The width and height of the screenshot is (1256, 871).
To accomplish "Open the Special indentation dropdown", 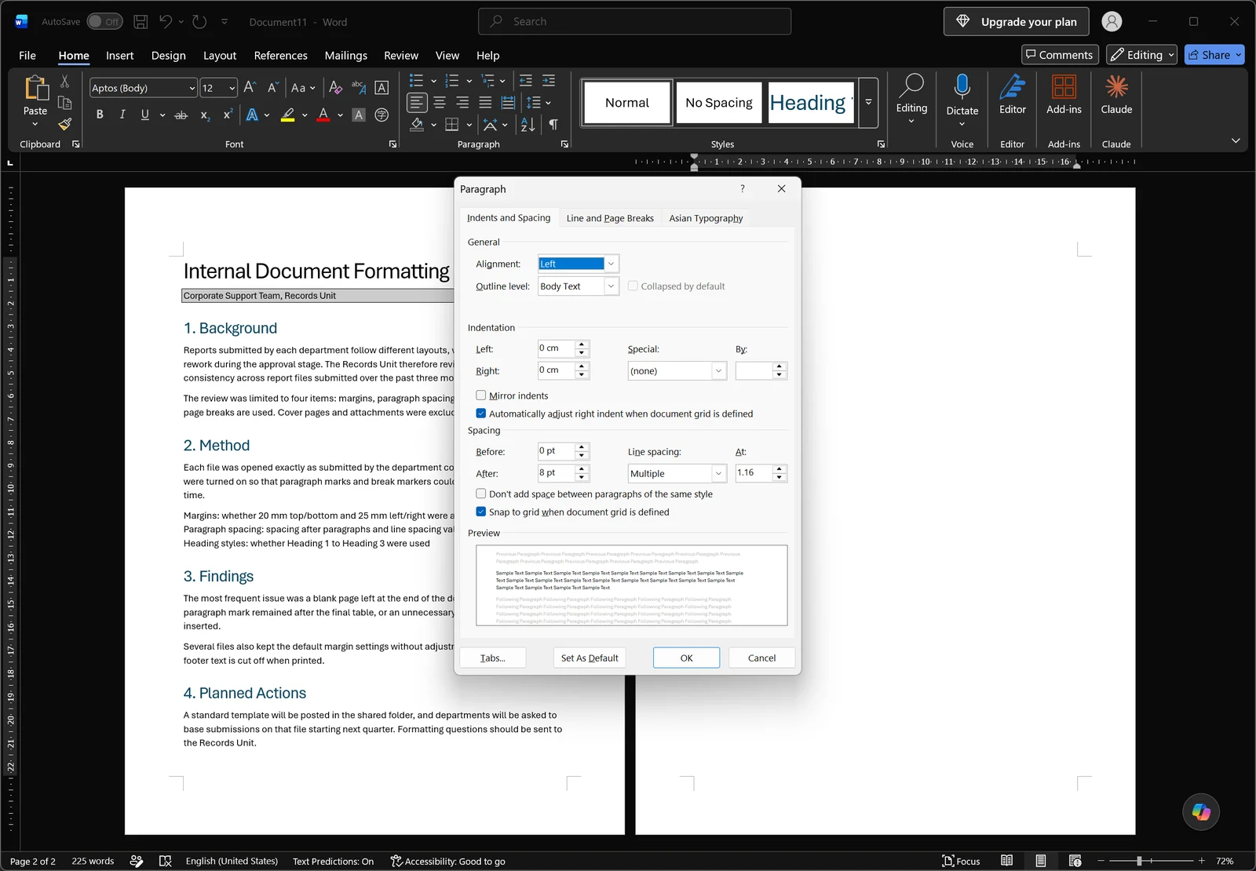I will (718, 371).
